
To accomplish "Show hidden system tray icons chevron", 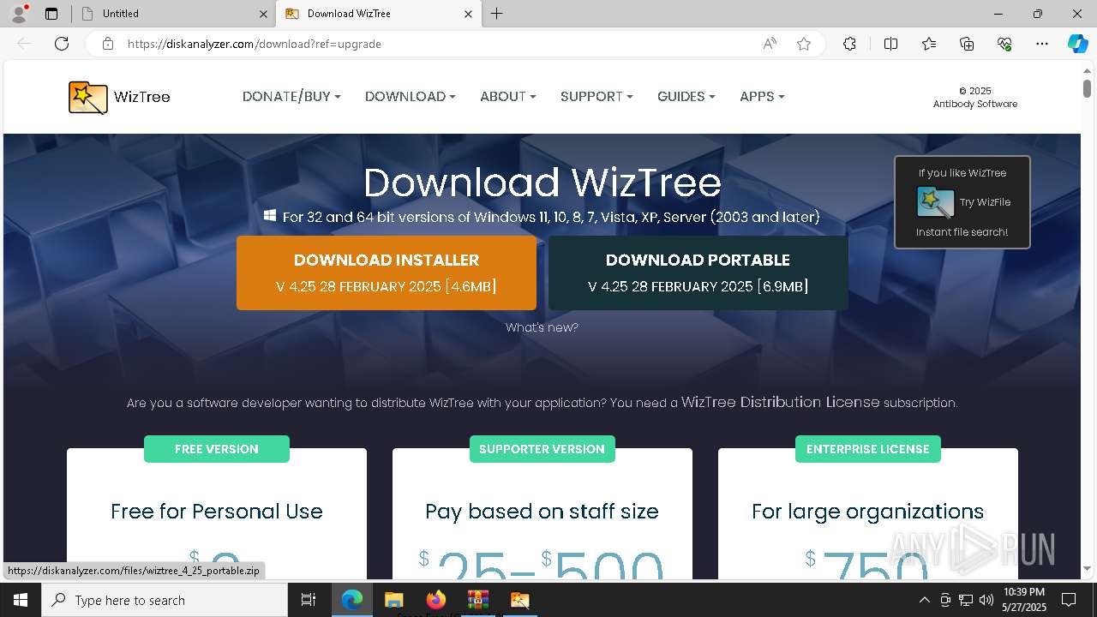I will 924,600.
